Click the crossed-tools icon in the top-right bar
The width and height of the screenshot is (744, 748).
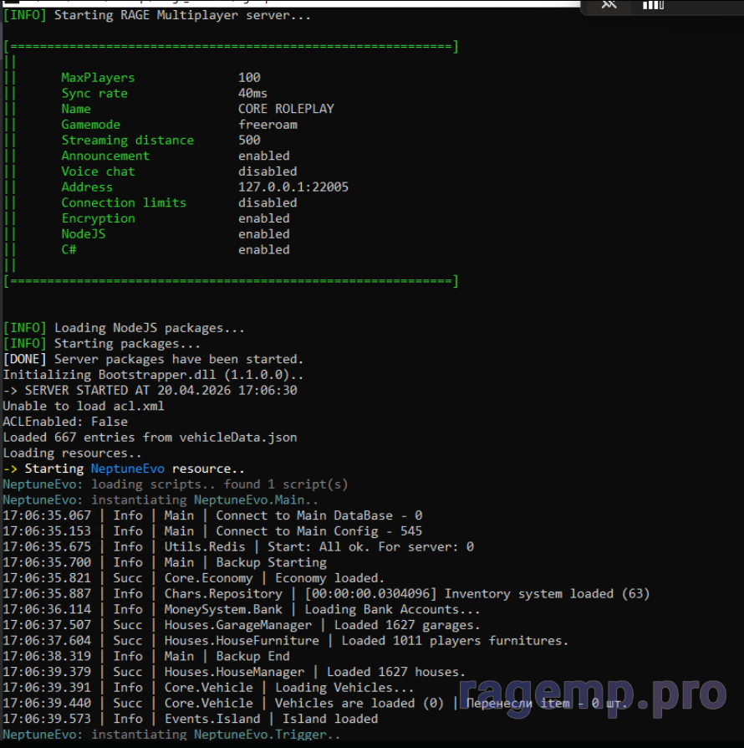(x=609, y=5)
